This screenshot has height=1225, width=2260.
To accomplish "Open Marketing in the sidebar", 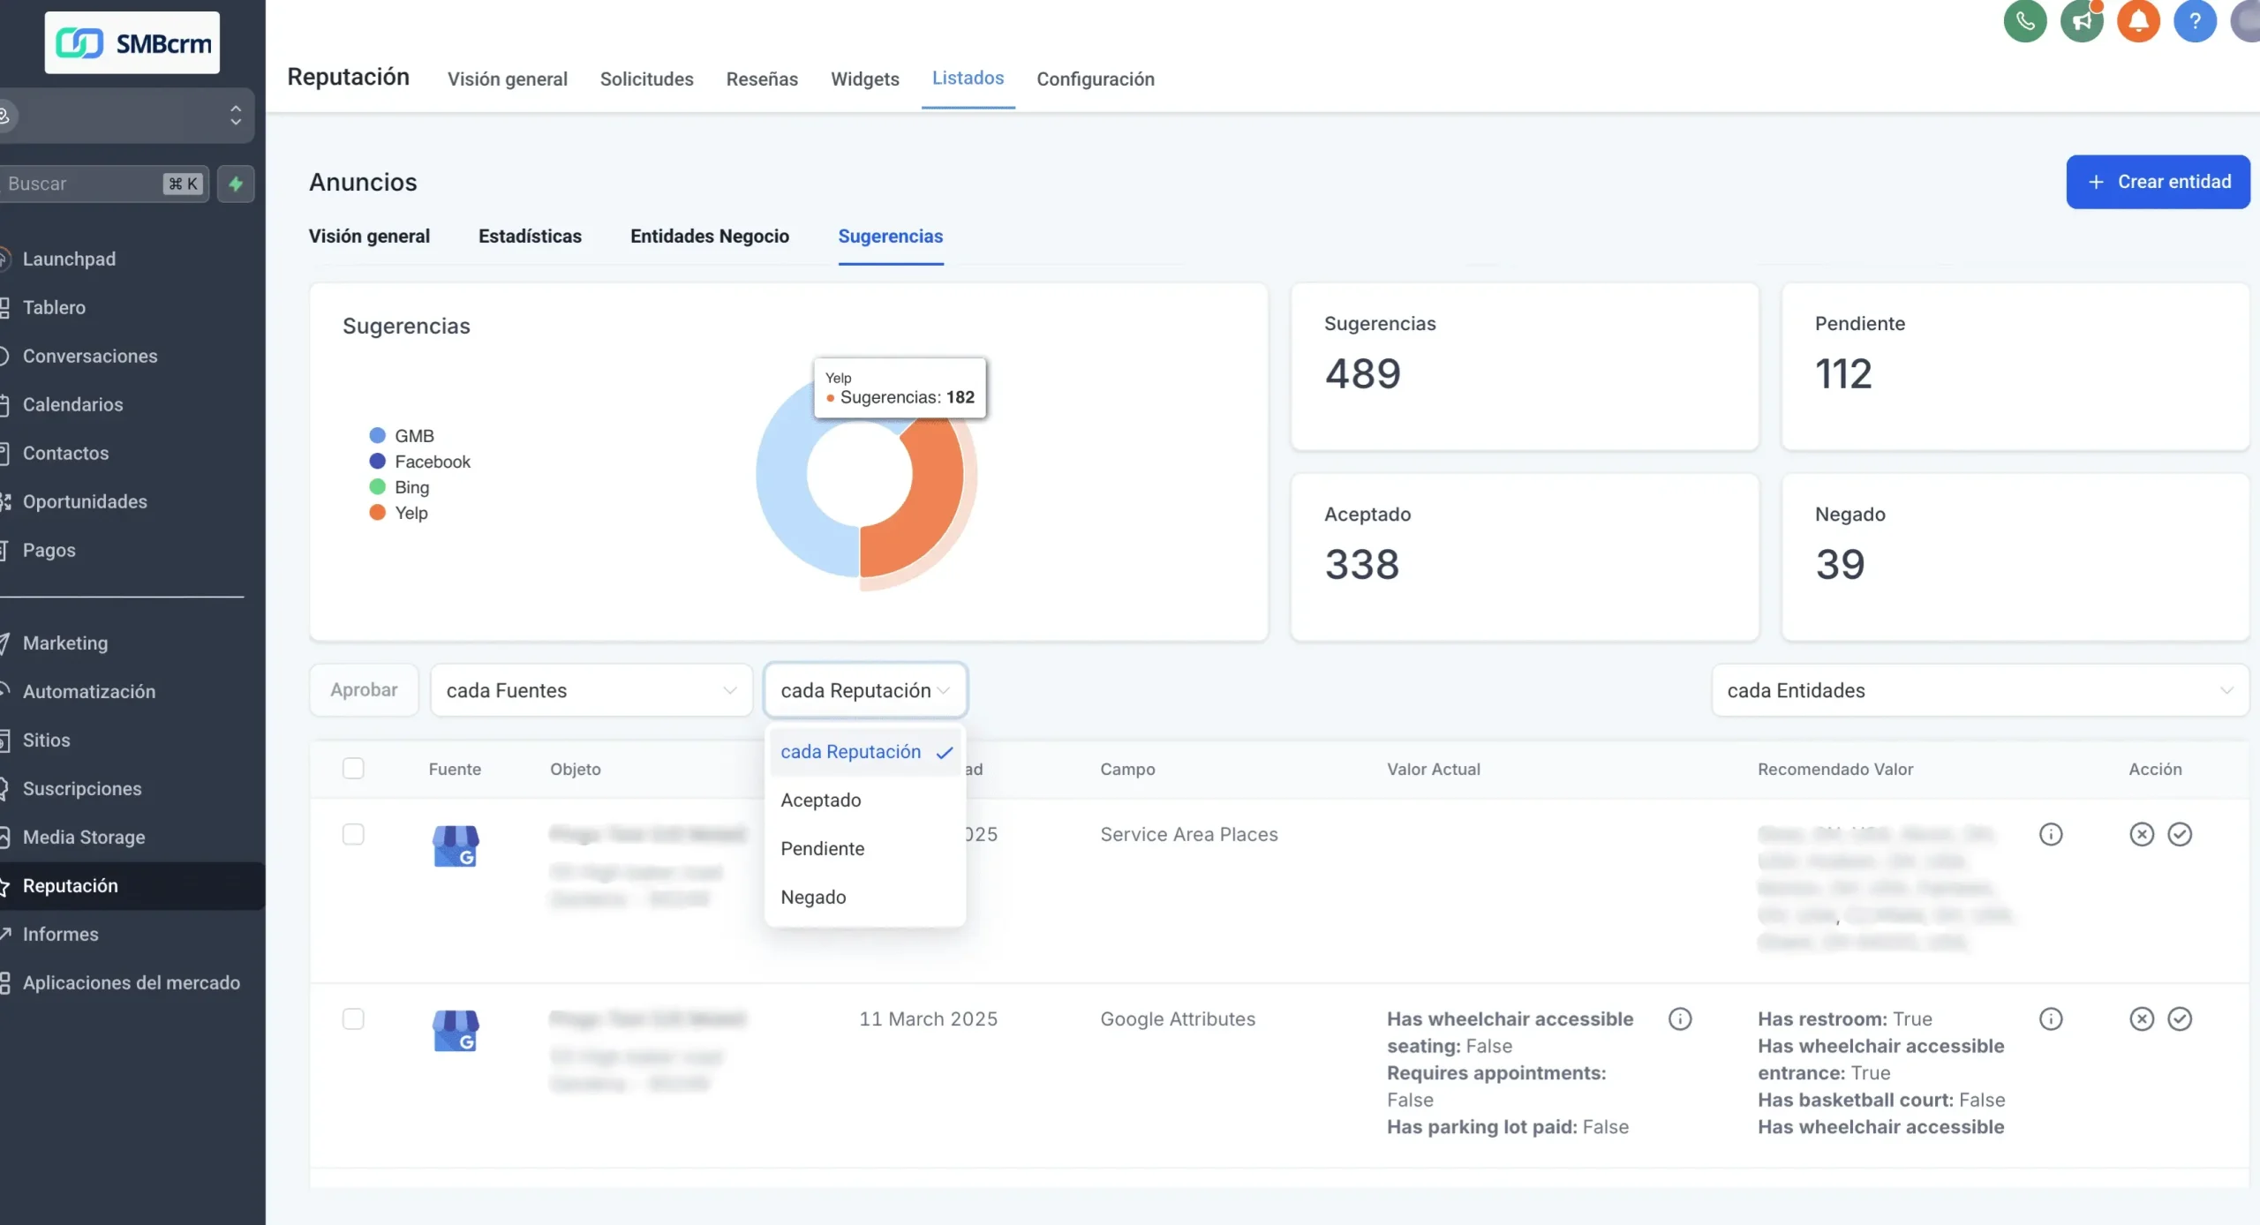I will click(x=65, y=643).
